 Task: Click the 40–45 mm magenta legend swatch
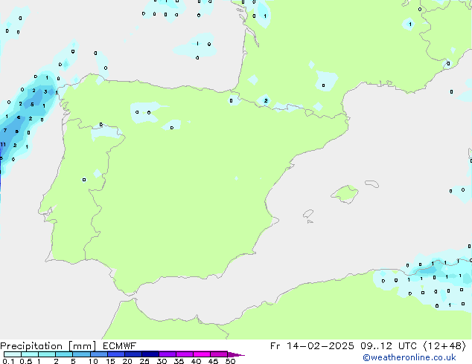pos(202,354)
